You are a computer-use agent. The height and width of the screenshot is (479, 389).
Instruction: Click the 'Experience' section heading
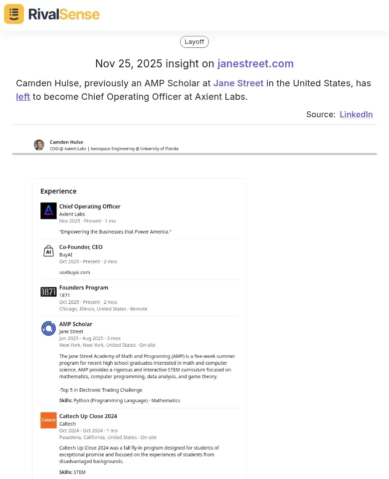point(58,191)
